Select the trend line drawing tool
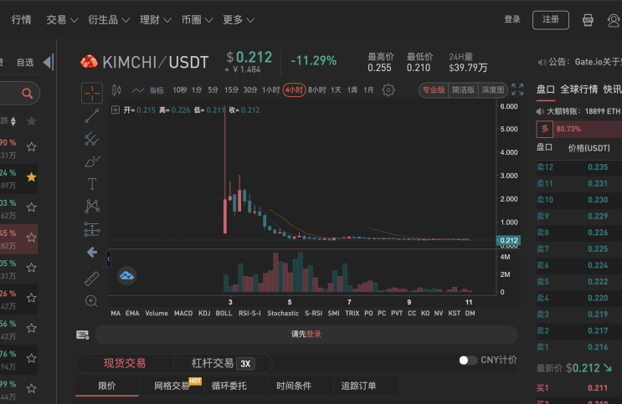 91,115
